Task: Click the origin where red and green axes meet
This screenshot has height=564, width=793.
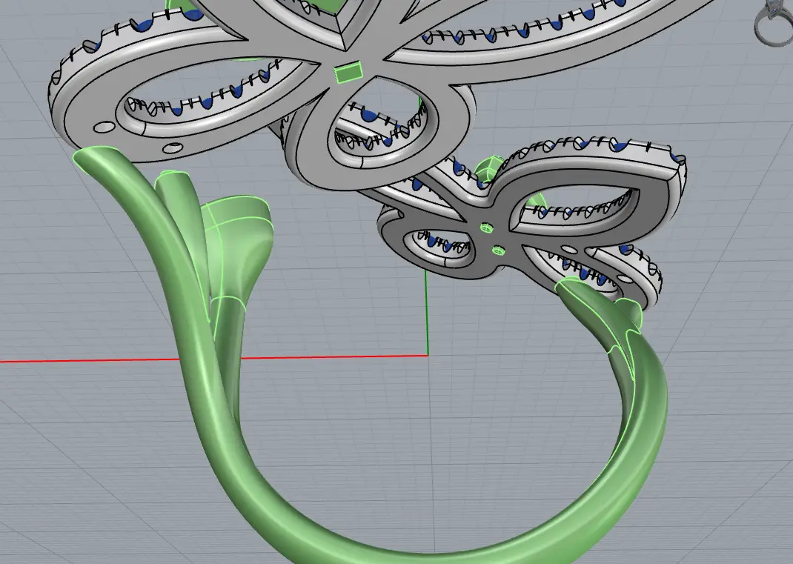Action: [427, 356]
